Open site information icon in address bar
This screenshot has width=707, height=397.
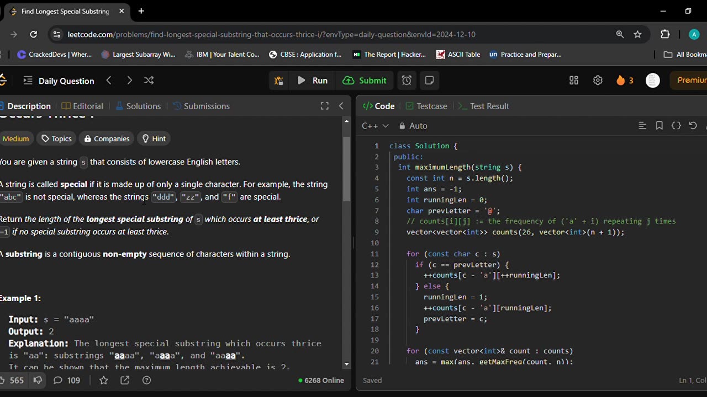coord(56,34)
